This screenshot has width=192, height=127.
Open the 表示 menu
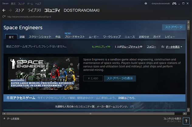click(x=13, y=4)
